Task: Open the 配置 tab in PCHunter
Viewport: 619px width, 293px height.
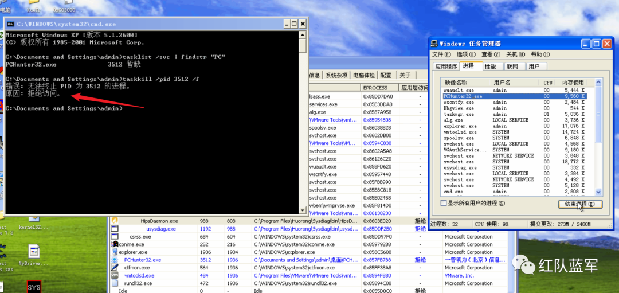Action: [386, 76]
